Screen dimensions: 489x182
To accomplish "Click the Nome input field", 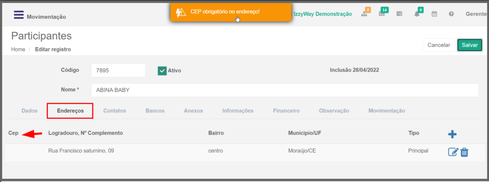I will pyautogui.click(x=285, y=90).
